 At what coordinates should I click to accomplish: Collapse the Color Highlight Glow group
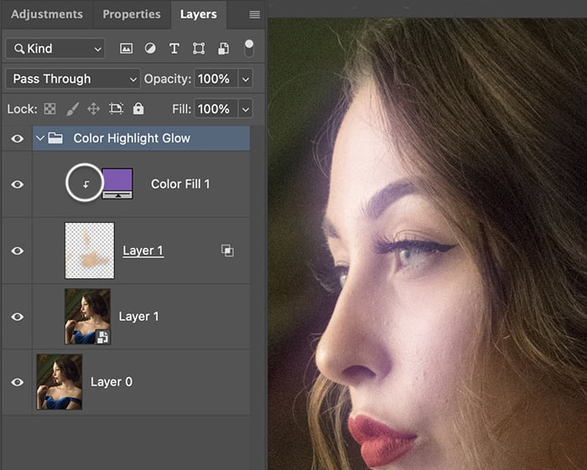(40, 138)
